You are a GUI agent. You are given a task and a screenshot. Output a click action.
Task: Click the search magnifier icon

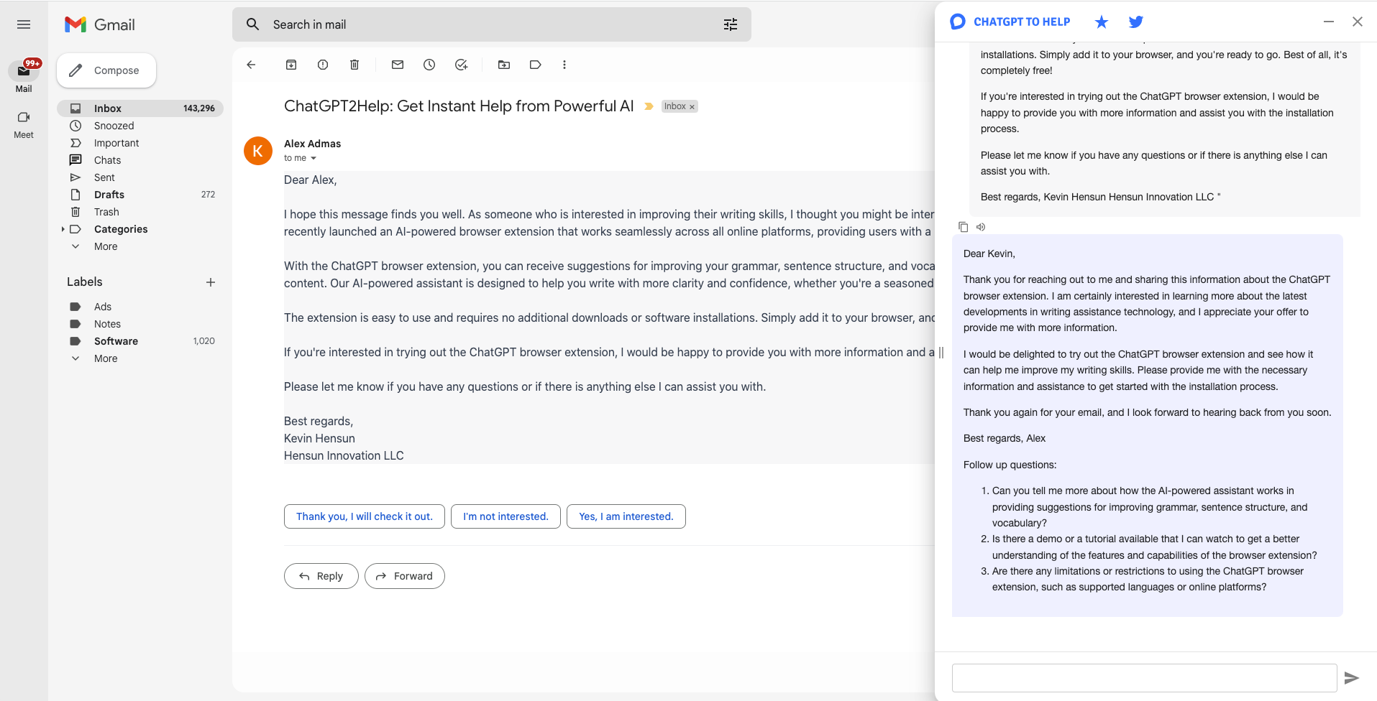tap(252, 24)
